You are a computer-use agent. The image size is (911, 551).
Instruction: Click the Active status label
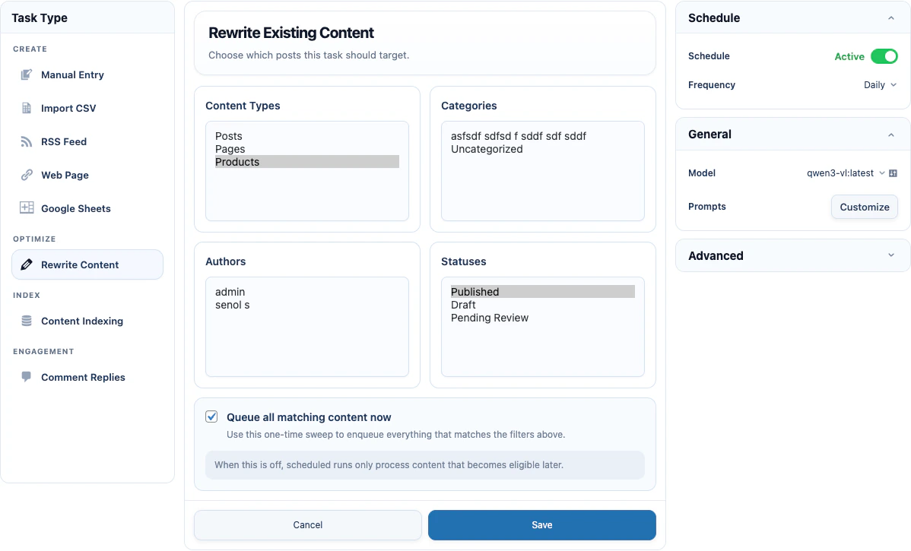click(x=849, y=56)
